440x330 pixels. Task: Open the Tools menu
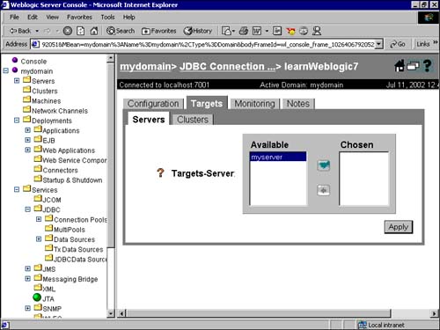(107, 17)
